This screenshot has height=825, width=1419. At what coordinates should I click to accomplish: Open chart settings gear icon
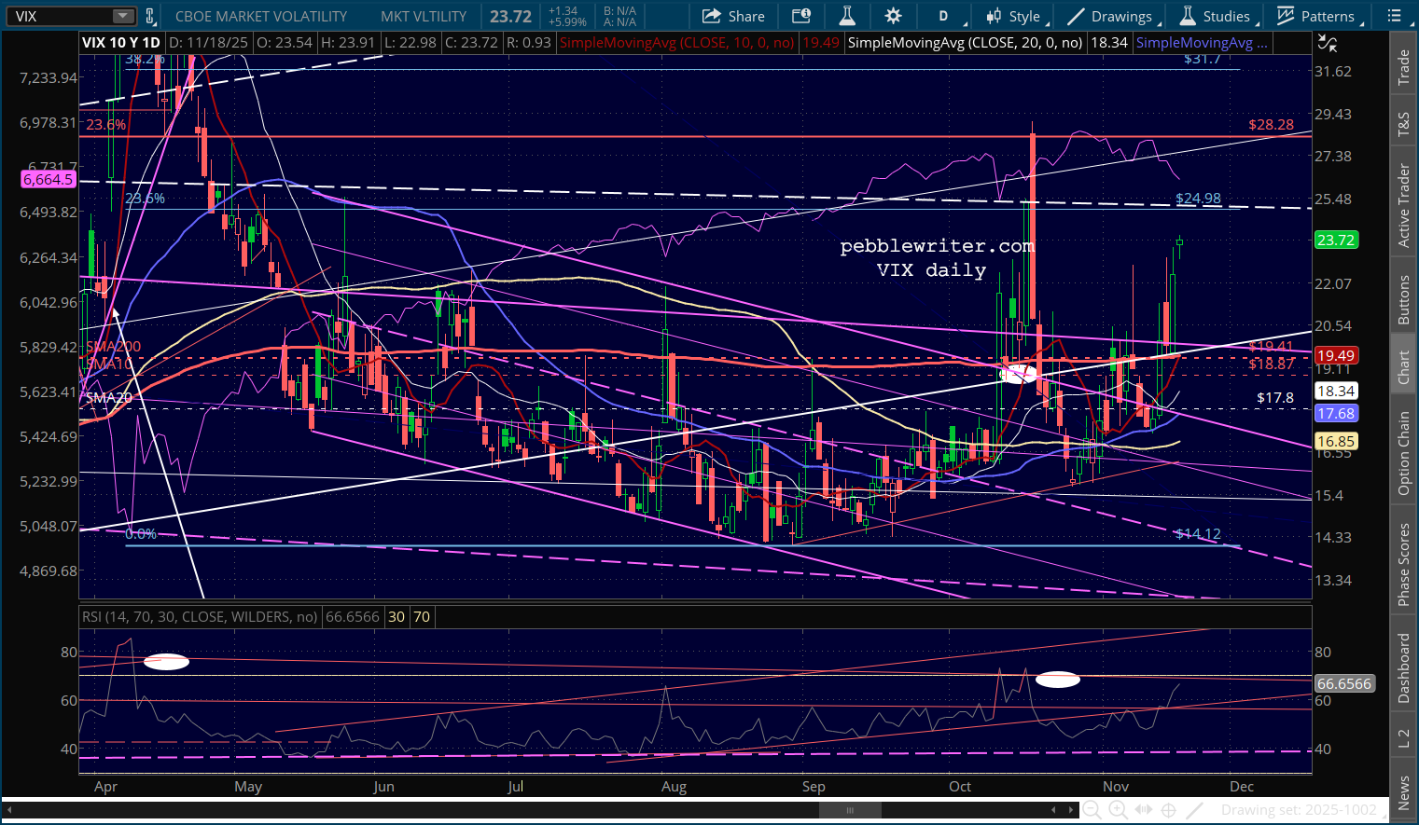click(893, 16)
